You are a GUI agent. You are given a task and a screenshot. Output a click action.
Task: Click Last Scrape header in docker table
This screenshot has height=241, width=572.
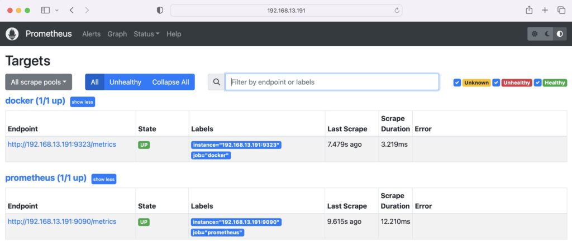347,129
